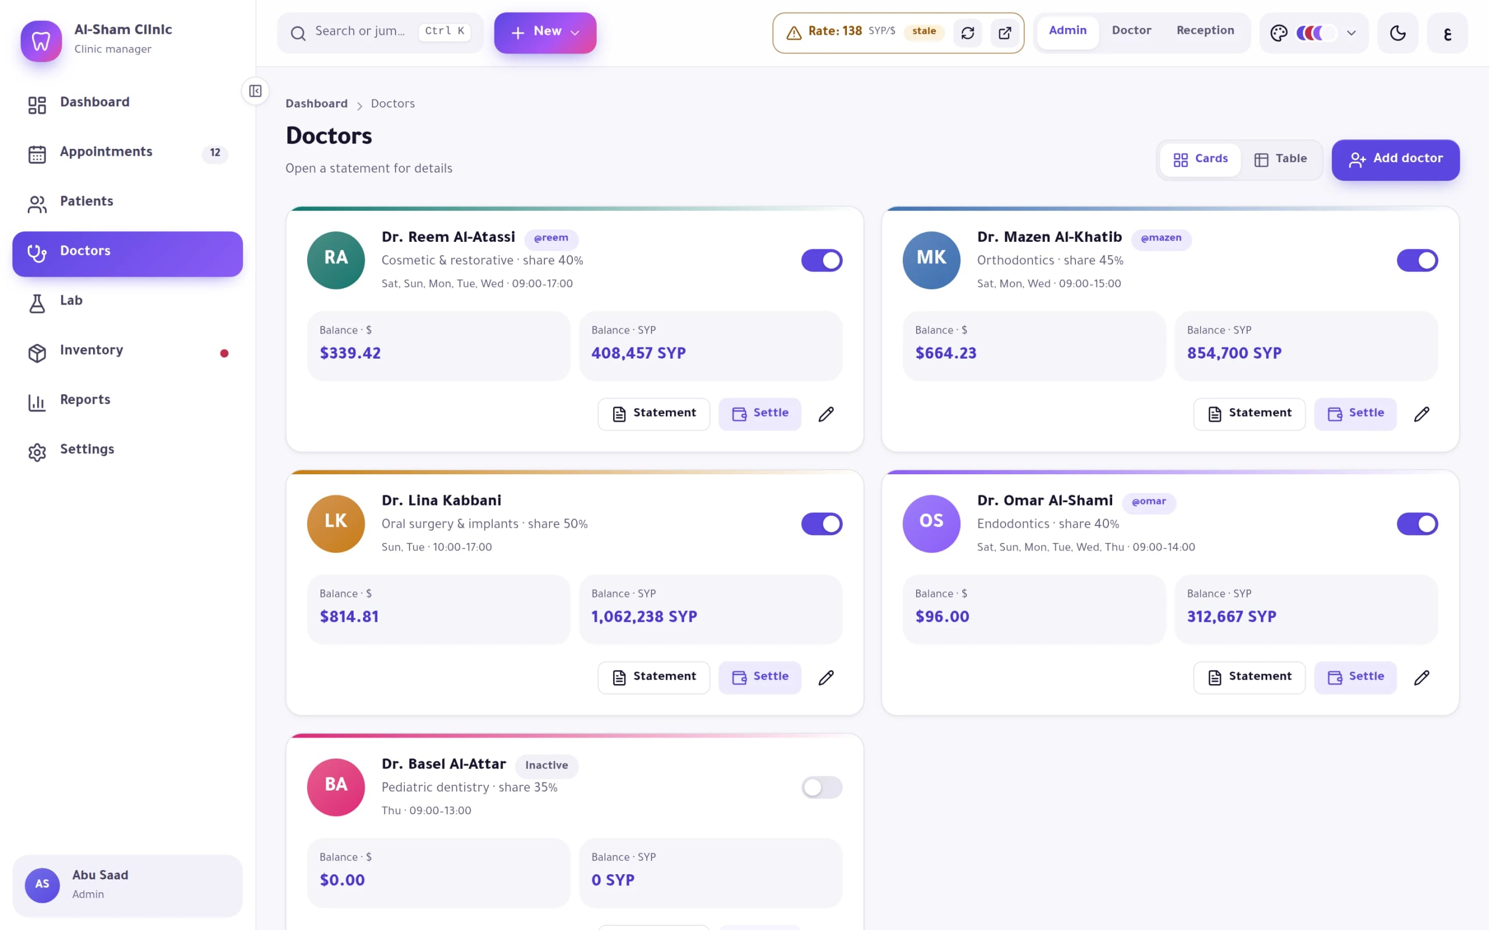Collapse the sidebar panel icon

click(x=255, y=91)
